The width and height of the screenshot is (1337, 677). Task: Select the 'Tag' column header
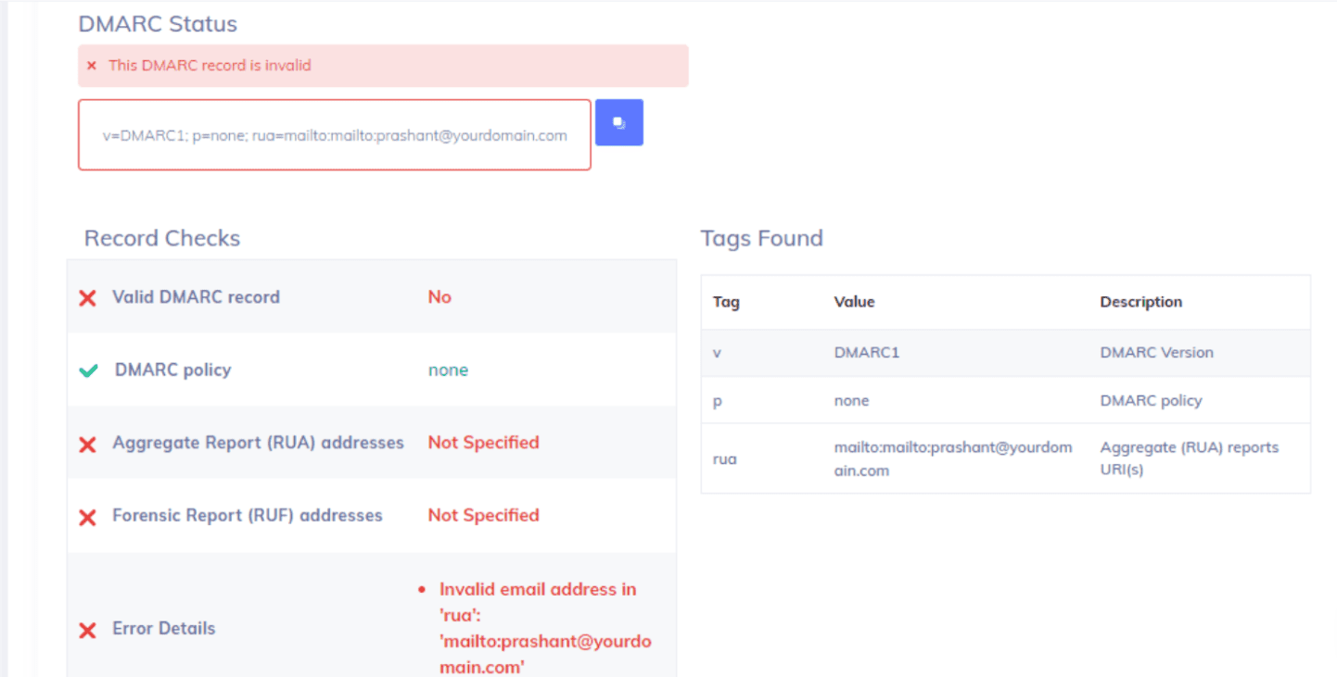click(x=726, y=302)
